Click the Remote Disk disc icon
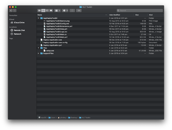Viewport: 172px width, 130px height. [x=12, y=30]
